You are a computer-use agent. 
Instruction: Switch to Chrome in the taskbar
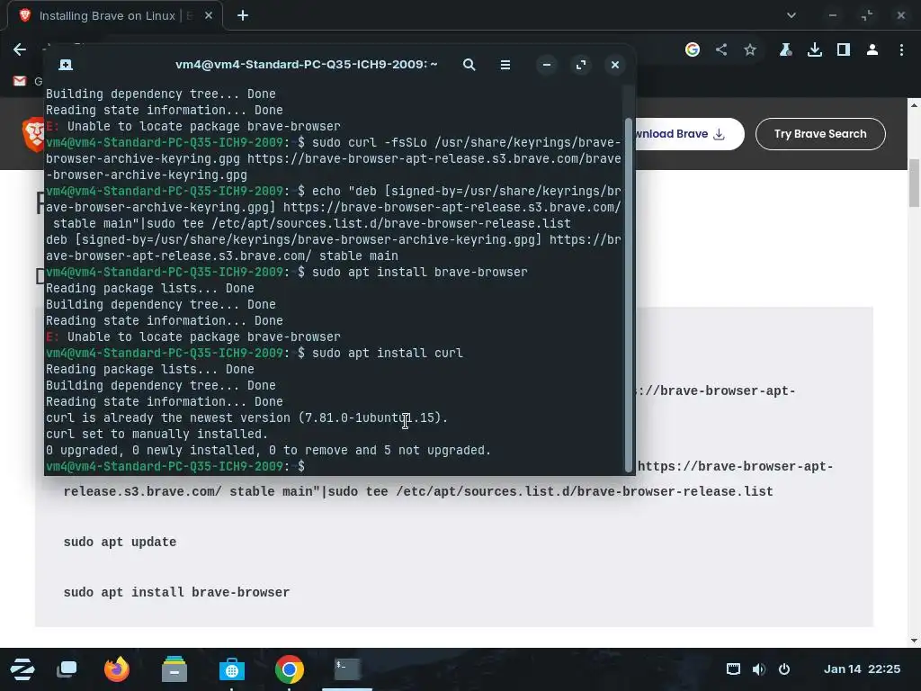(290, 669)
